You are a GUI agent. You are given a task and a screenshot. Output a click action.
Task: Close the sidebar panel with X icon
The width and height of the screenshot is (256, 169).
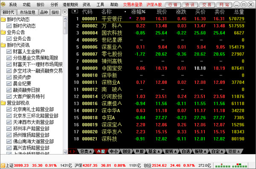pyautogui.click(x=65, y=12)
